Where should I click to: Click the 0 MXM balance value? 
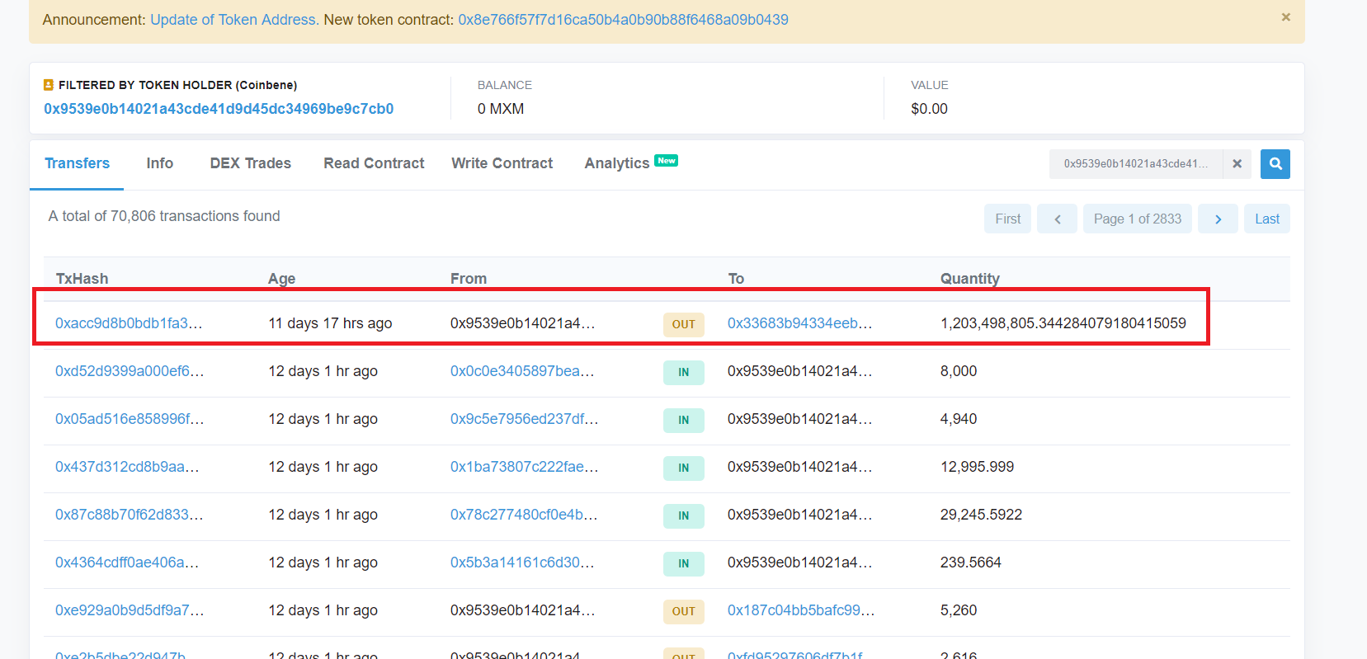click(x=501, y=109)
